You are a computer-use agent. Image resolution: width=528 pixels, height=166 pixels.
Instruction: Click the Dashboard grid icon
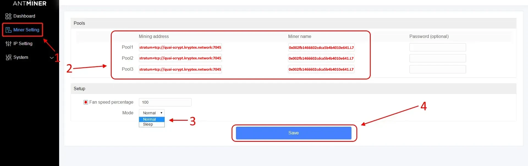(8, 16)
